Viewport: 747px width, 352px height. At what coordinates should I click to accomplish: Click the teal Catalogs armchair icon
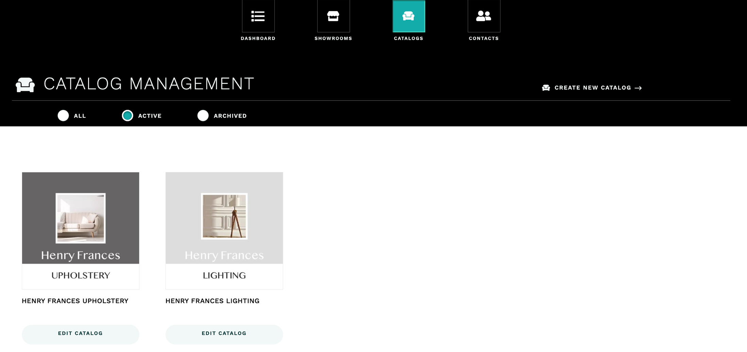click(x=409, y=16)
